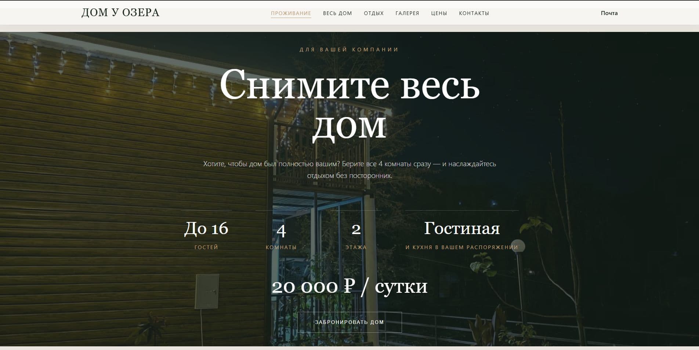The image size is (699, 350).
Task: Click the 4 above КОМНАТЫ
Action: point(281,230)
